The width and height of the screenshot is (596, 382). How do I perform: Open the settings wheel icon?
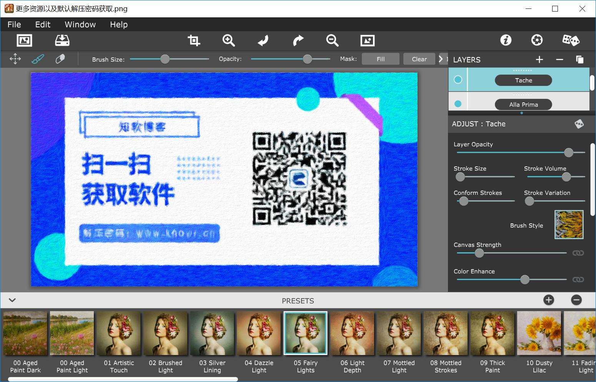point(537,40)
